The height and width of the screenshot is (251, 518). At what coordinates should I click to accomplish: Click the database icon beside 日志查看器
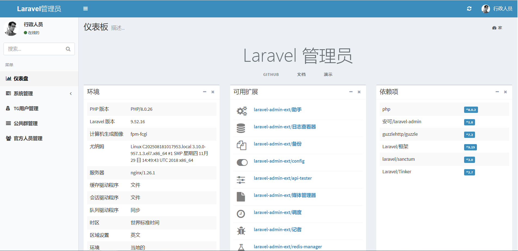(241, 128)
